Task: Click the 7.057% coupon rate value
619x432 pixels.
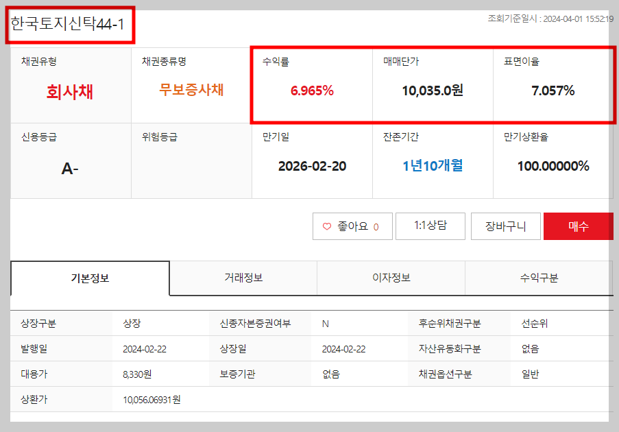Action: (553, 91)
